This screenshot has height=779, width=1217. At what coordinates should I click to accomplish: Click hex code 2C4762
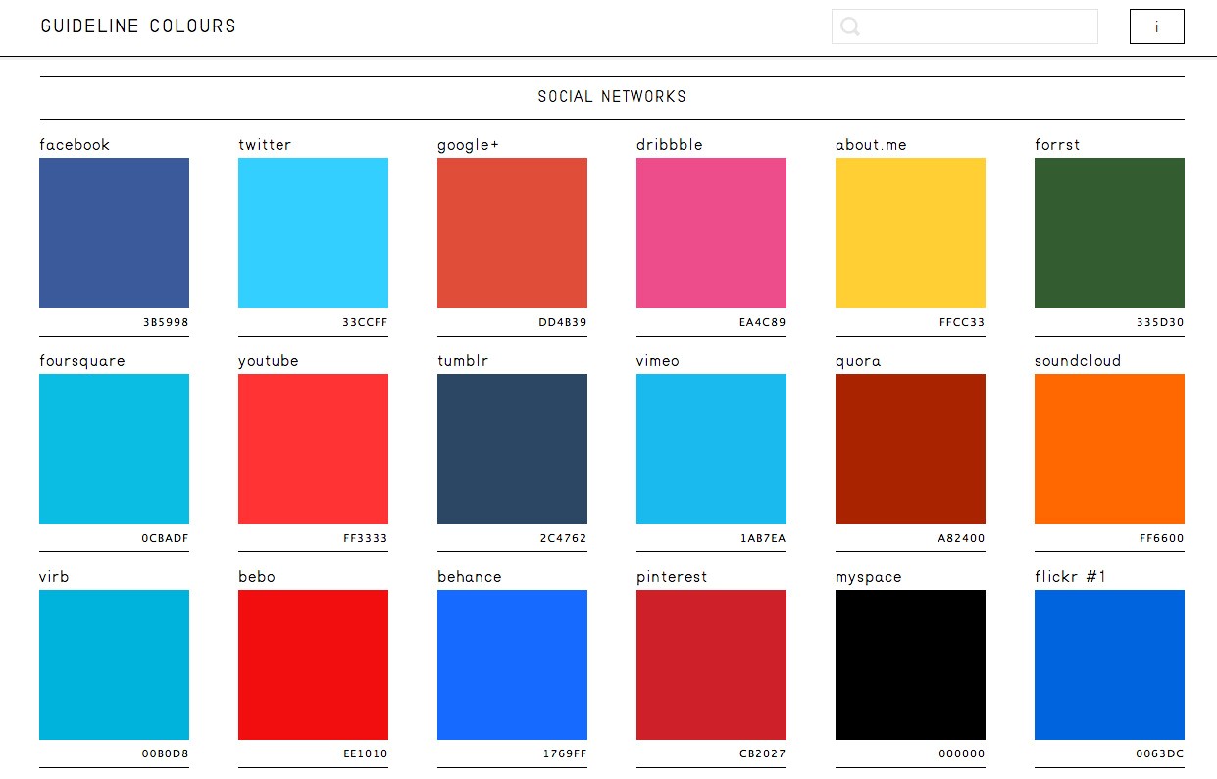coord(563,538)
